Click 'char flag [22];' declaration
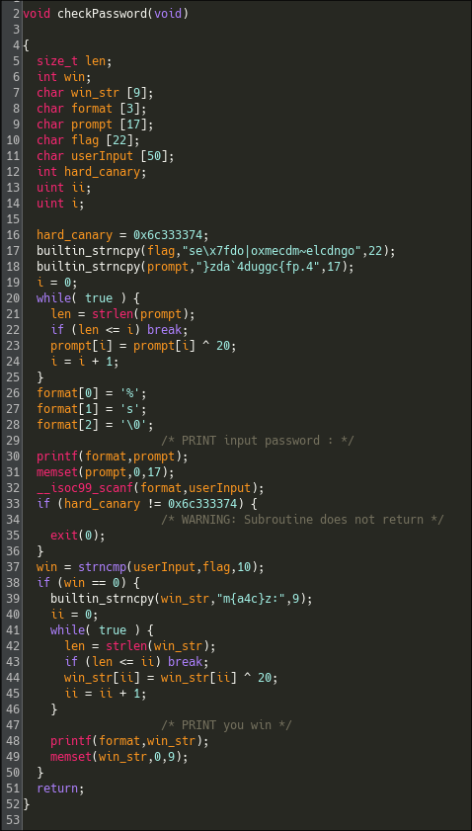Image resolution: width=472 pixels, height=831 pixels. pyautogui.click(x=88, y=140)
